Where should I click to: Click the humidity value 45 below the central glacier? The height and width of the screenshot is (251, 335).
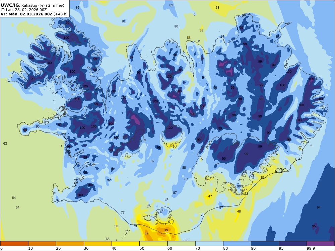coord(173,147)
